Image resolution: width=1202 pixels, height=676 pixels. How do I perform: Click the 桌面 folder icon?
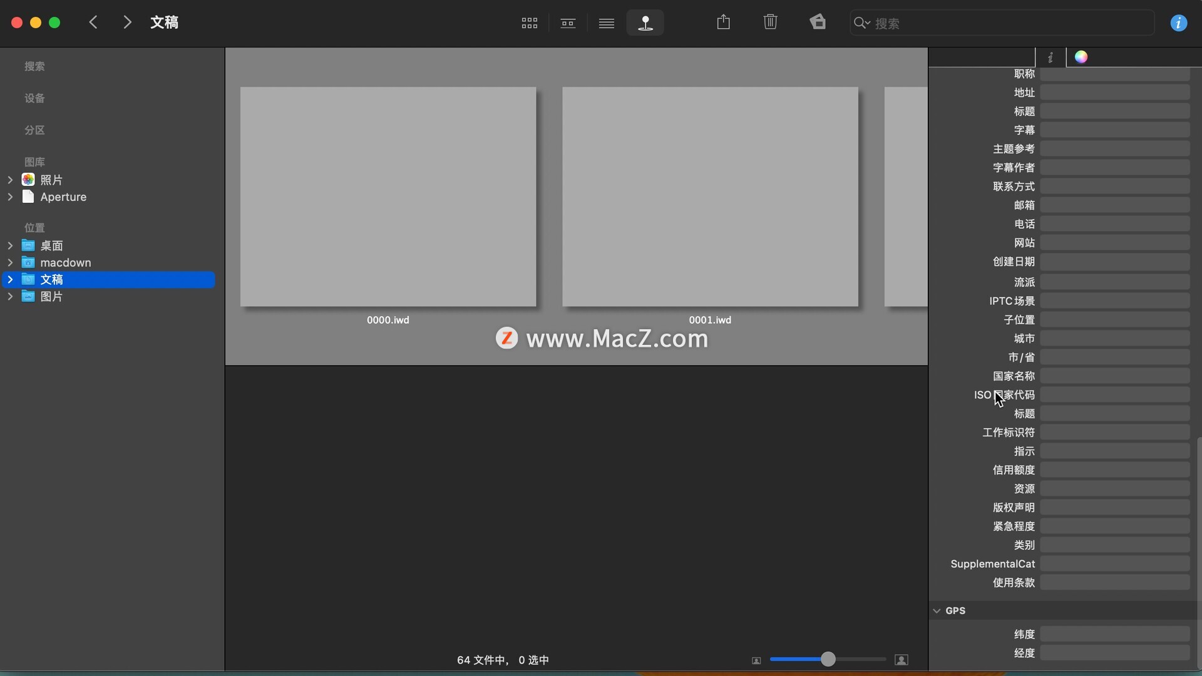(x=28, y=245)
